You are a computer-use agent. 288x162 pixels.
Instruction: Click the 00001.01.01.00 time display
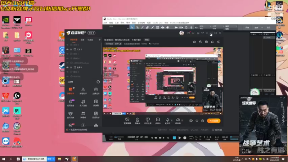click(138, 137)
